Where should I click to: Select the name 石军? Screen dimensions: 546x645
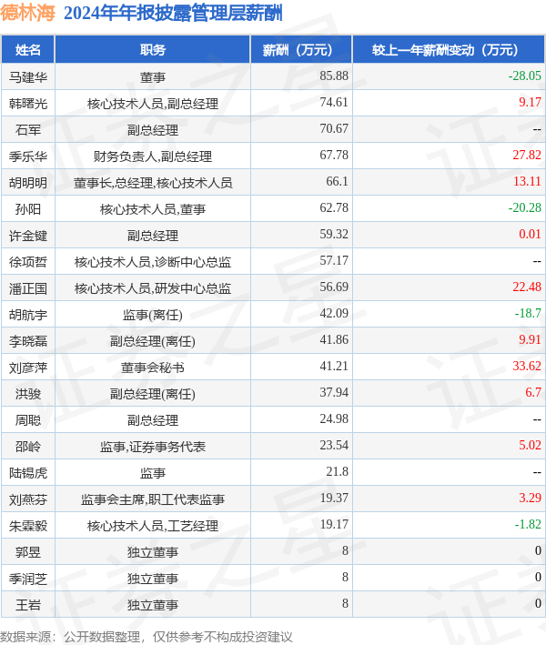click(28, 130)
